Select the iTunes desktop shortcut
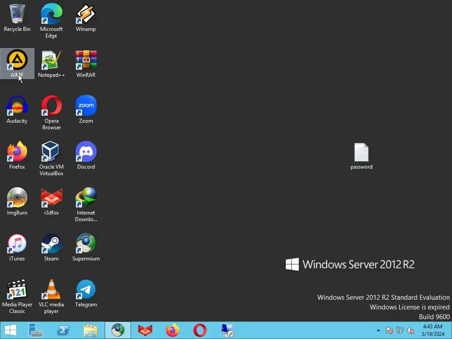452x339 pixels. click(x=17, y=247)
